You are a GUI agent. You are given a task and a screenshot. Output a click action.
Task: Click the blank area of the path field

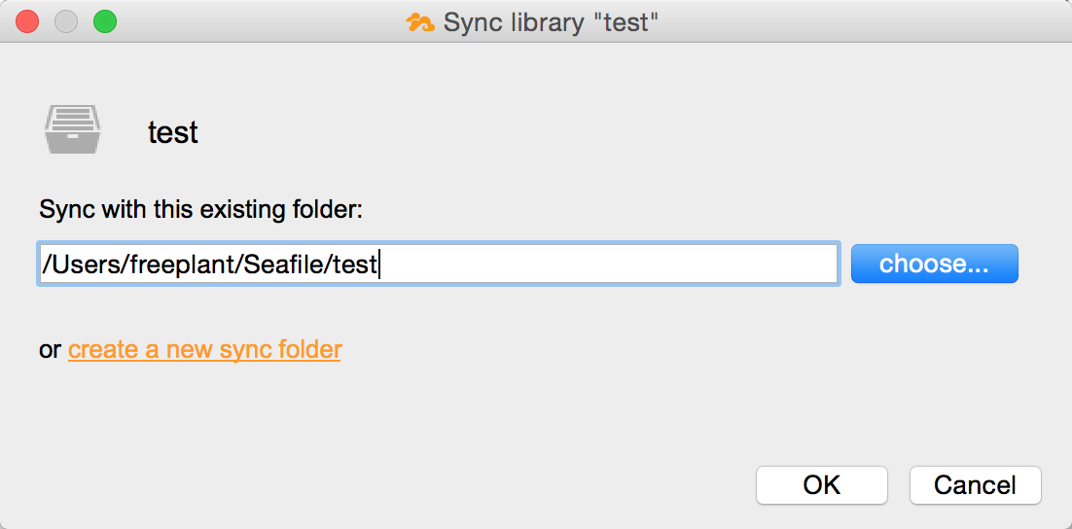608,264
